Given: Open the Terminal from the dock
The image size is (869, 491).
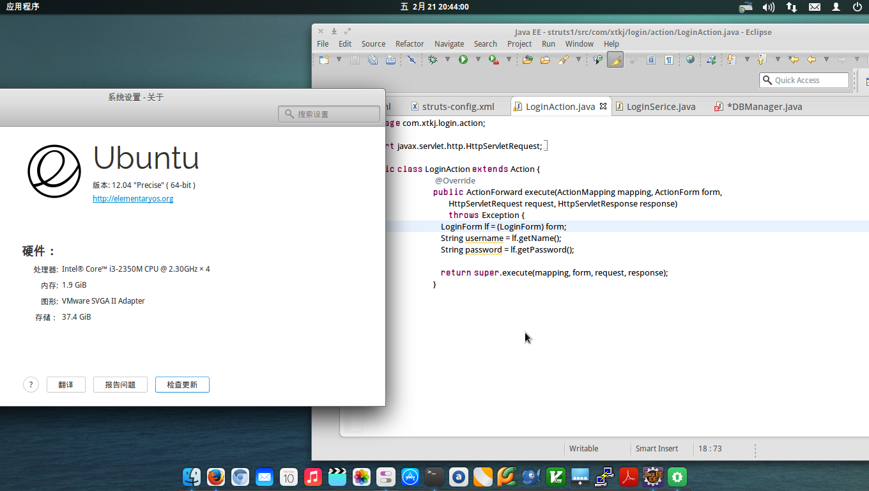Looking at the screenshot, I should (434, 476).
